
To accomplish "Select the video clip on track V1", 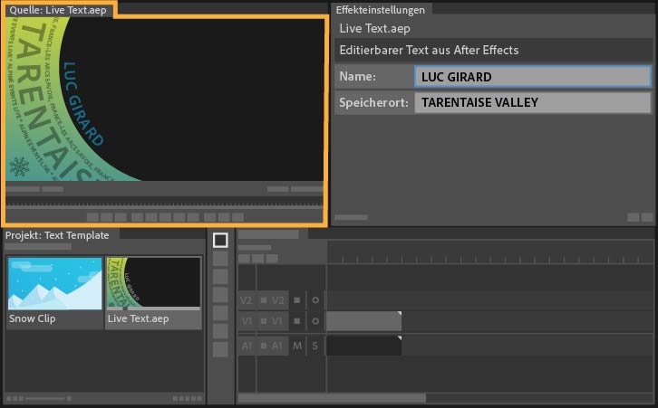I will point(363,321).
